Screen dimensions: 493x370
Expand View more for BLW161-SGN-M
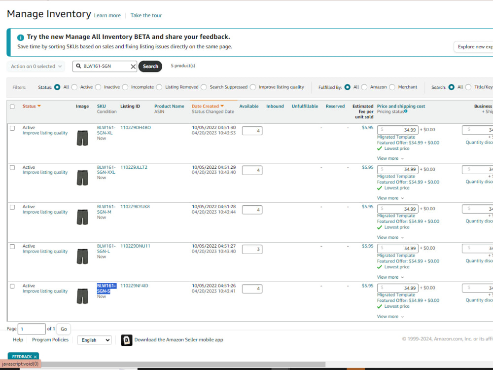[390, 237]
